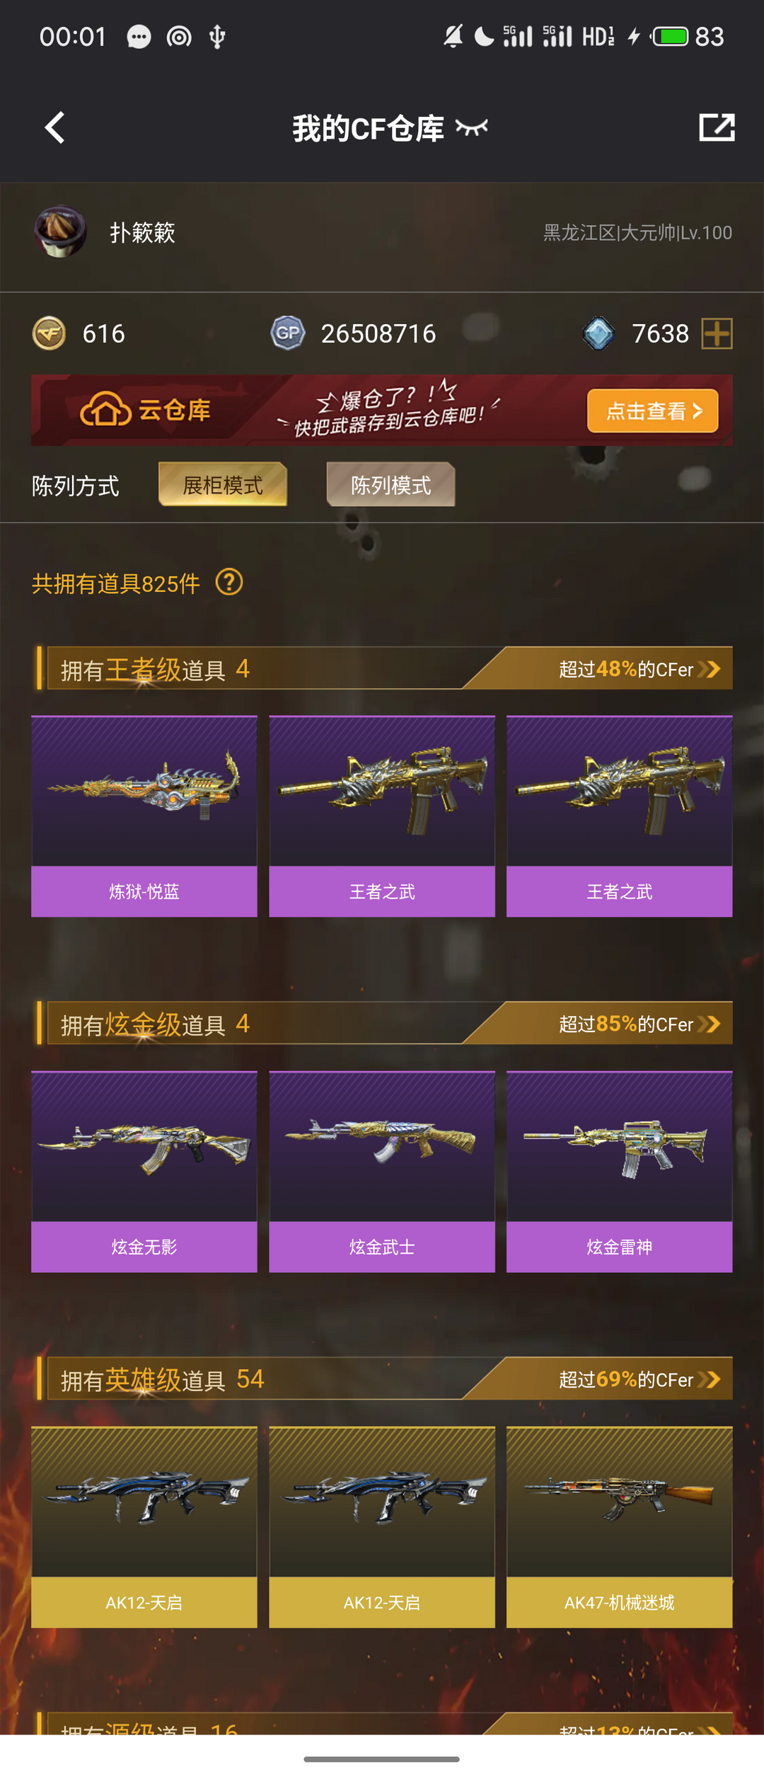Image resolution: width=764 pixels, height=1784 pixels.
Task: Tap the GP currency icon
Action: pos(288,333)
